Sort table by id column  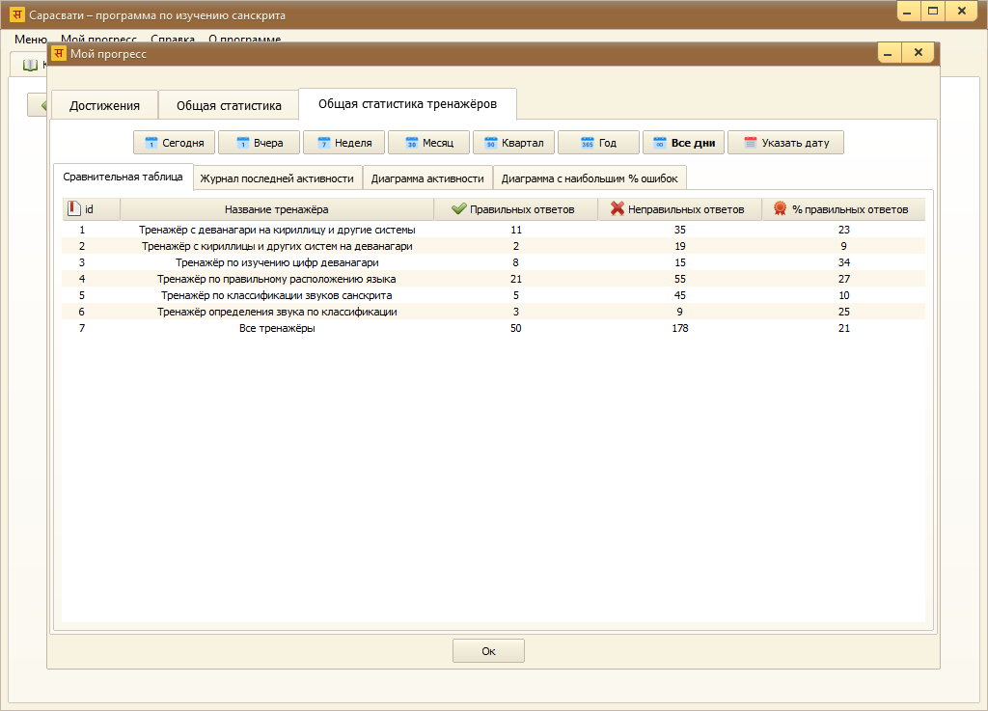[91, 209]
